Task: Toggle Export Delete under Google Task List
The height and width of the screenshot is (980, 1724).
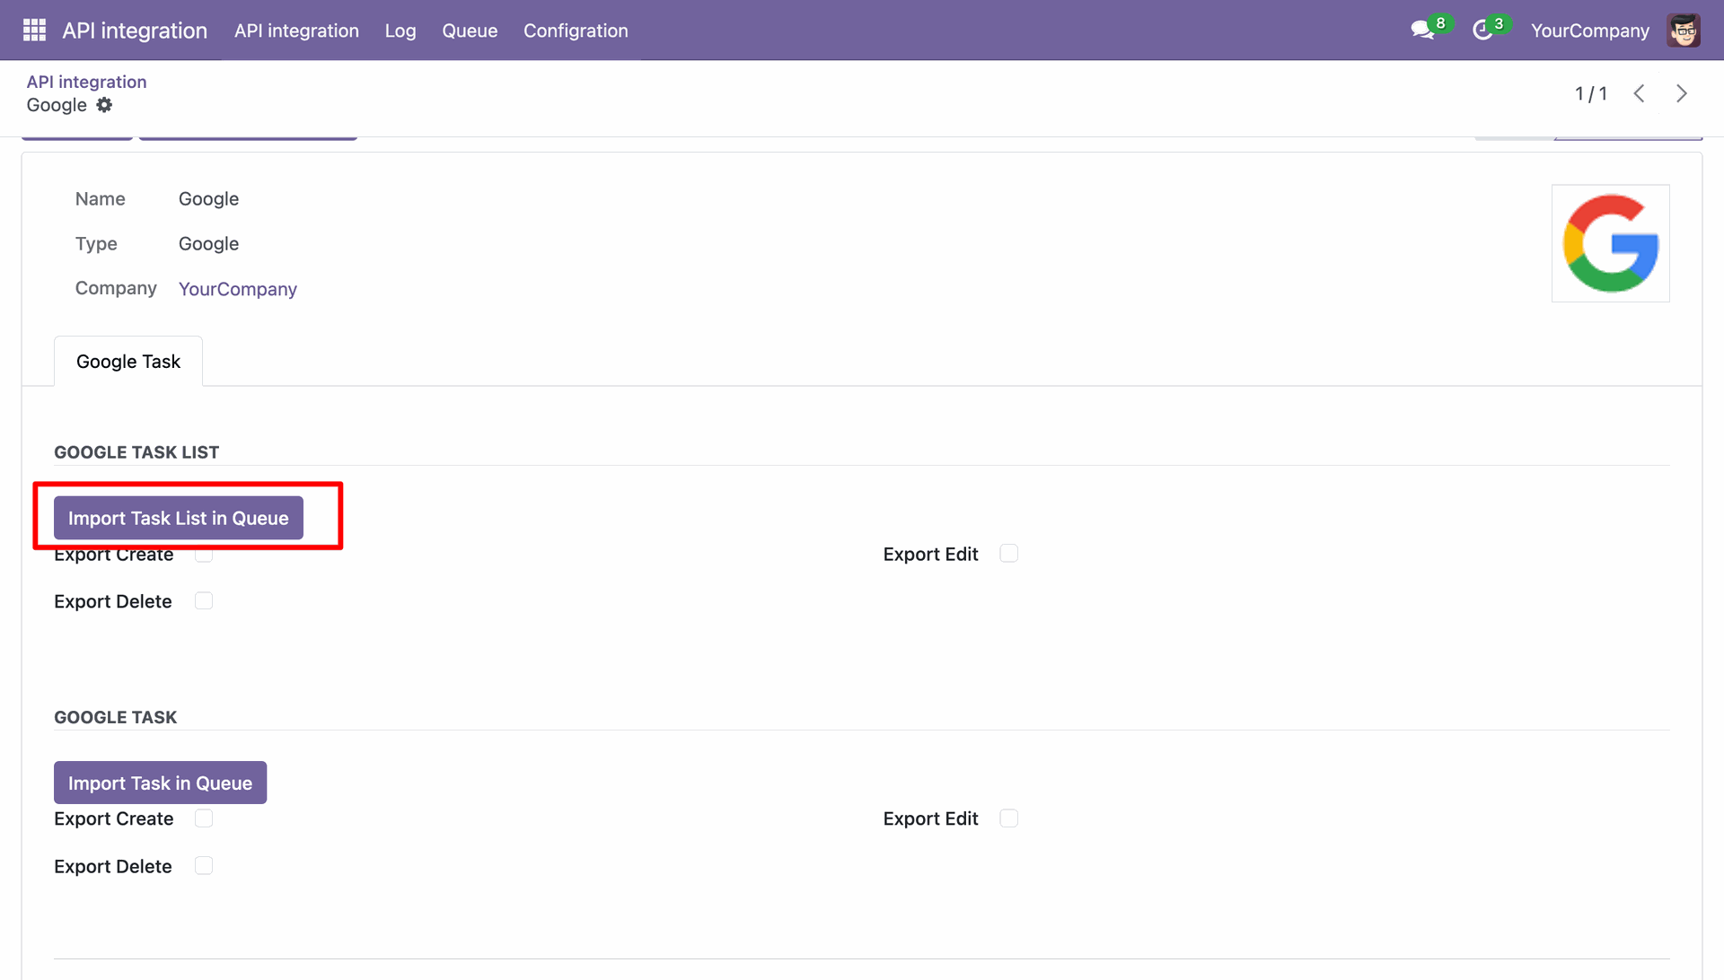Action: click(204, 601)
